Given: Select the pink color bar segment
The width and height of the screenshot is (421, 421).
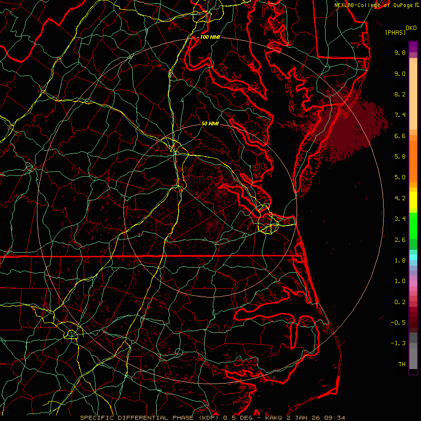Looking at the screenshot, I should coord(413,283).
